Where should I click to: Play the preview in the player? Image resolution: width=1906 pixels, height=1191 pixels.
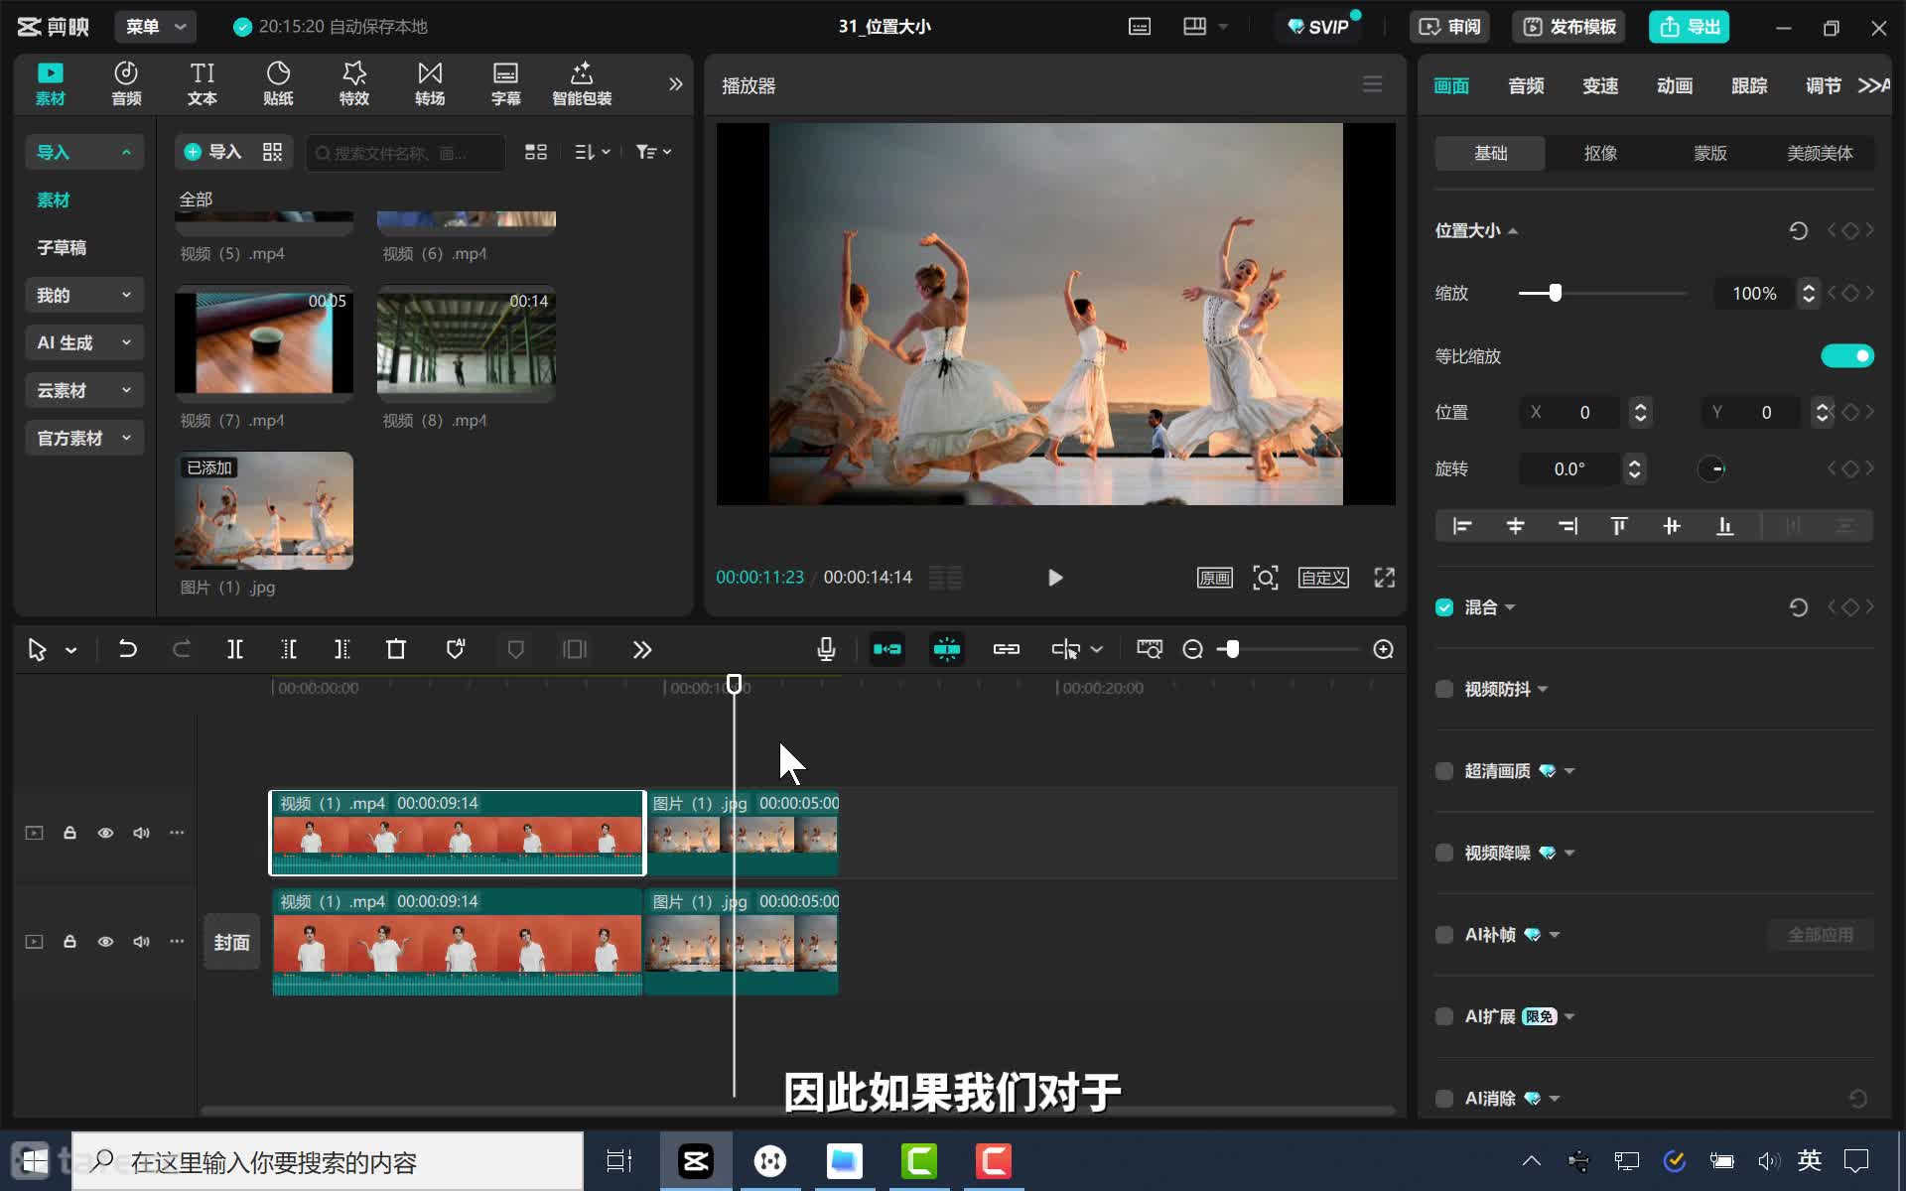coord(1055,578)
